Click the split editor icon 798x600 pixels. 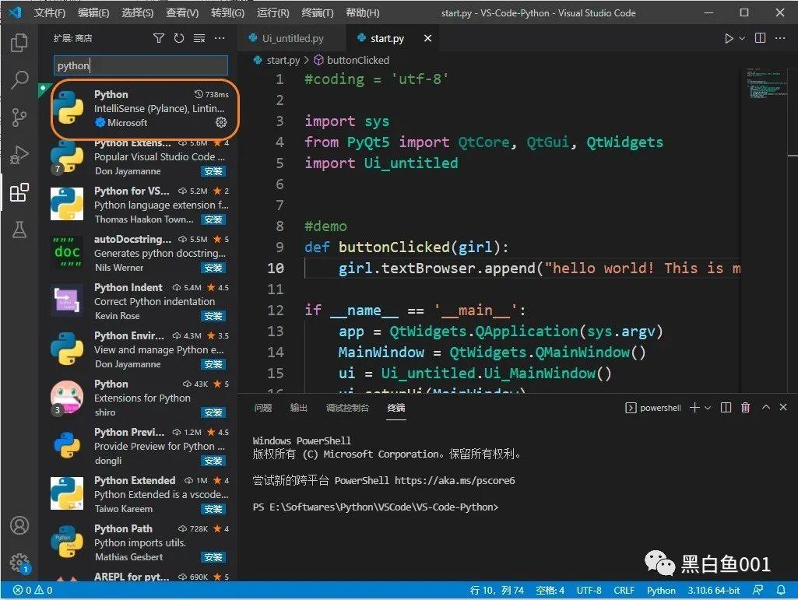tap(759, 37)
